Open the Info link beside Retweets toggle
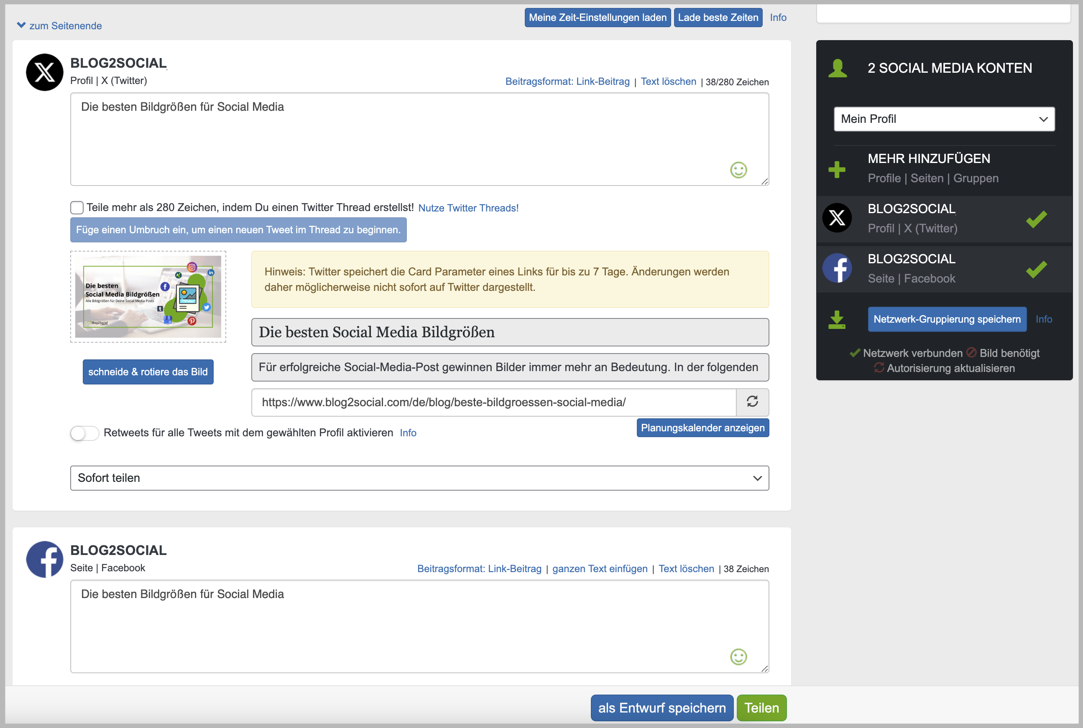The image size is (1083, 728). (x=408, y=433)
